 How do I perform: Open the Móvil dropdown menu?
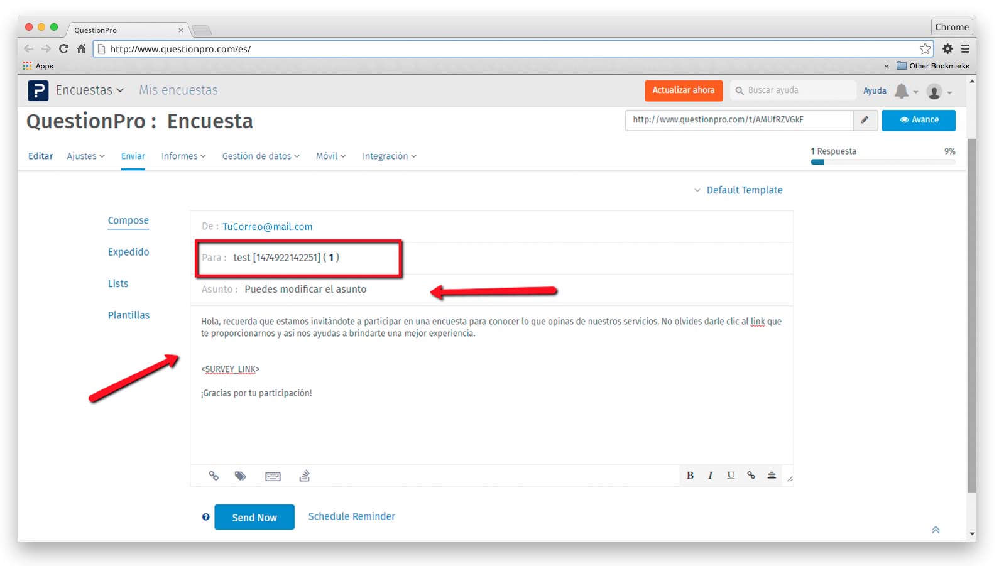[331, 156]
